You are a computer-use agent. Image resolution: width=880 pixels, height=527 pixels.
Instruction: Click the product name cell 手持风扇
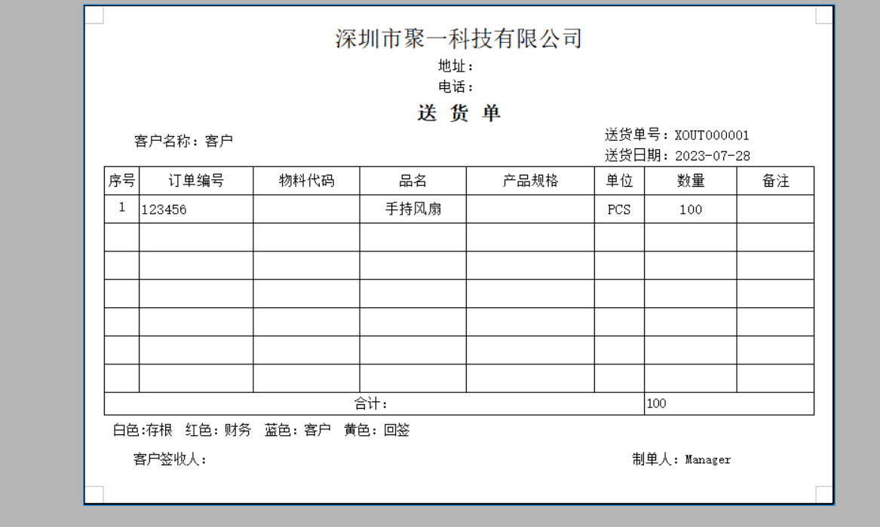pos(412,209)
